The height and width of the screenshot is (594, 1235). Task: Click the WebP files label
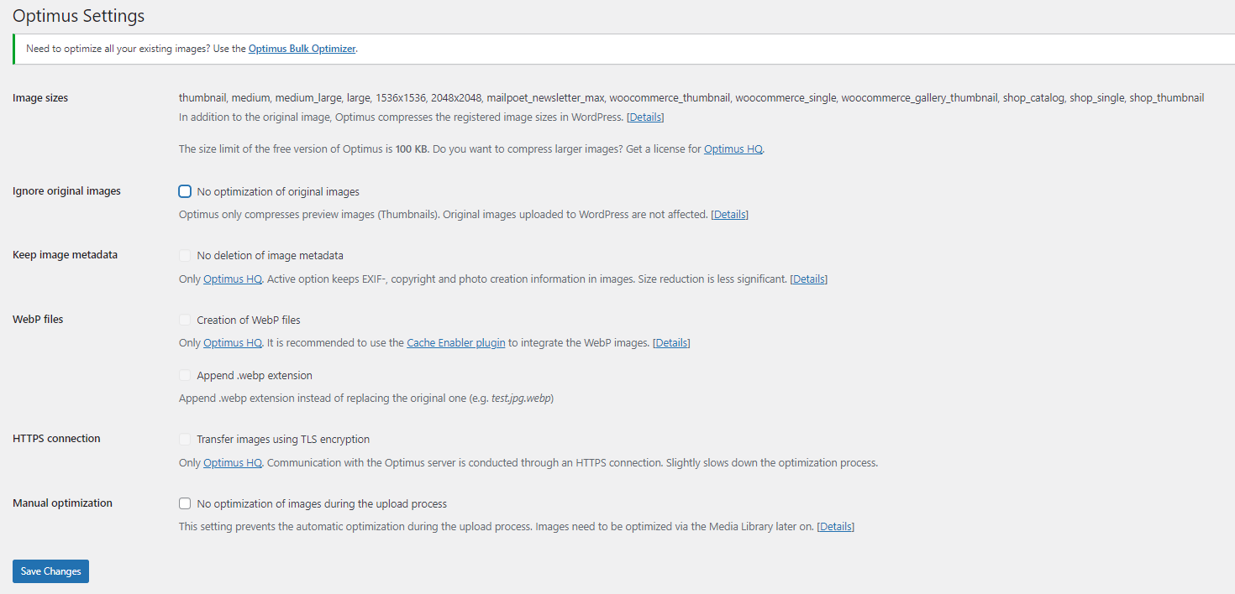tap(38, 320)
